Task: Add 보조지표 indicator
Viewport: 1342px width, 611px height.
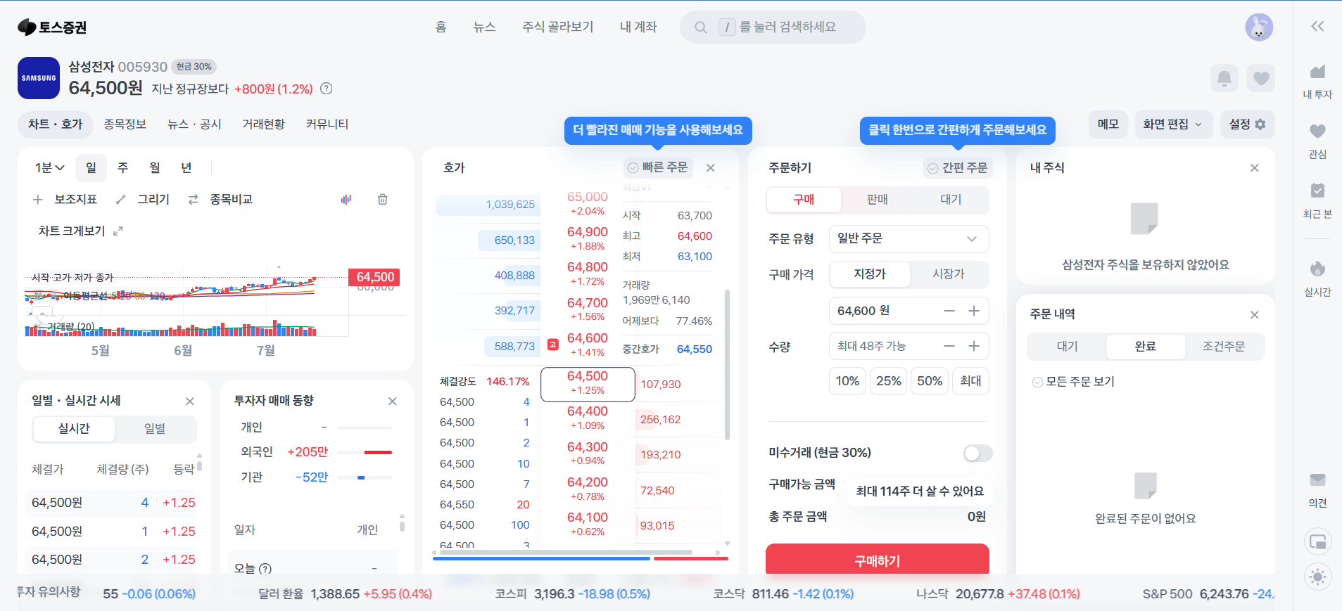Action: [x=65, y=200]
